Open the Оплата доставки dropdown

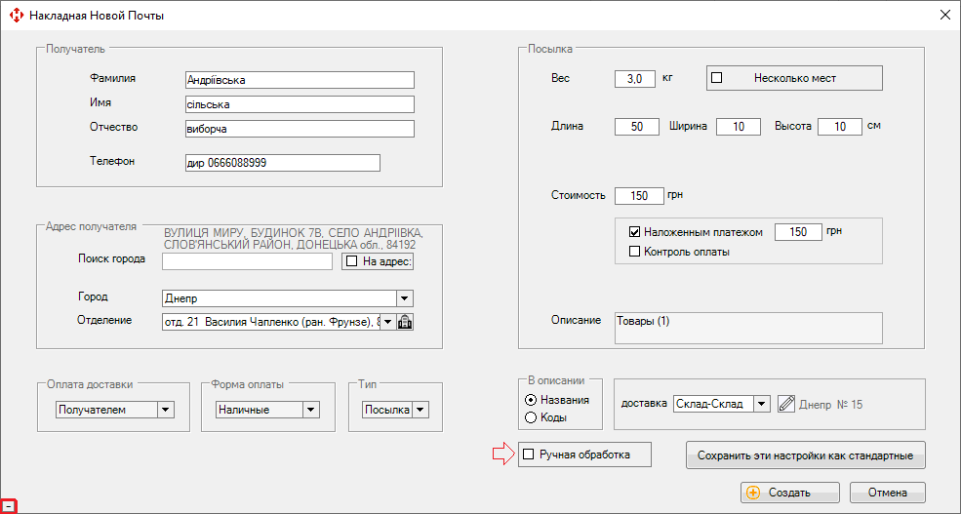click(x=165, y=411)
